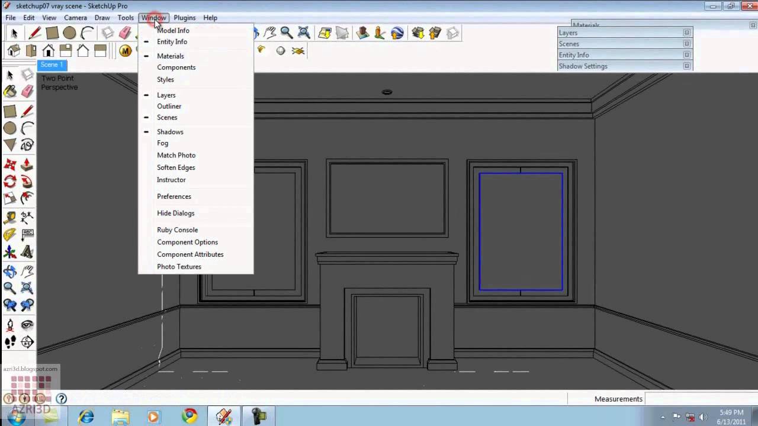Select the Arc tool in top toolbar
The image size is (758, 426).
[87, 33]
